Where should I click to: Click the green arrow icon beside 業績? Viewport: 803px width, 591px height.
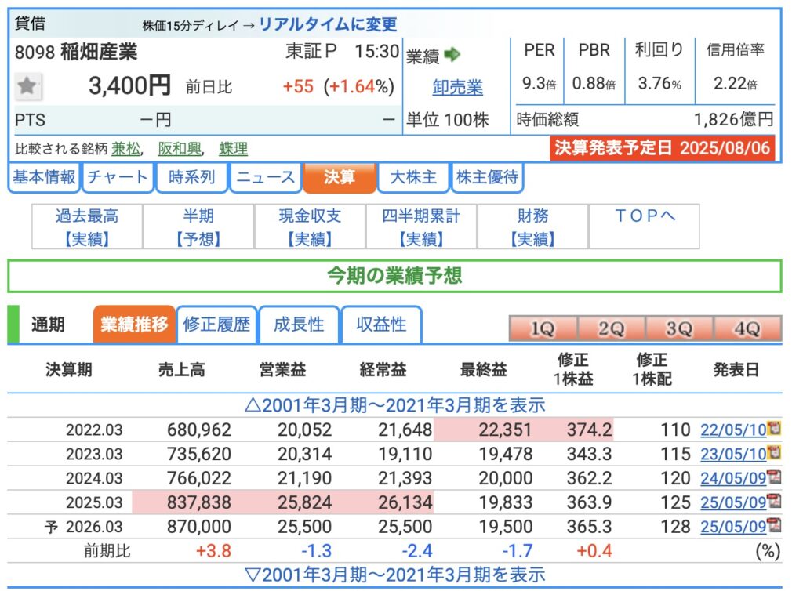pyautogui.click(x=452, y=54)
